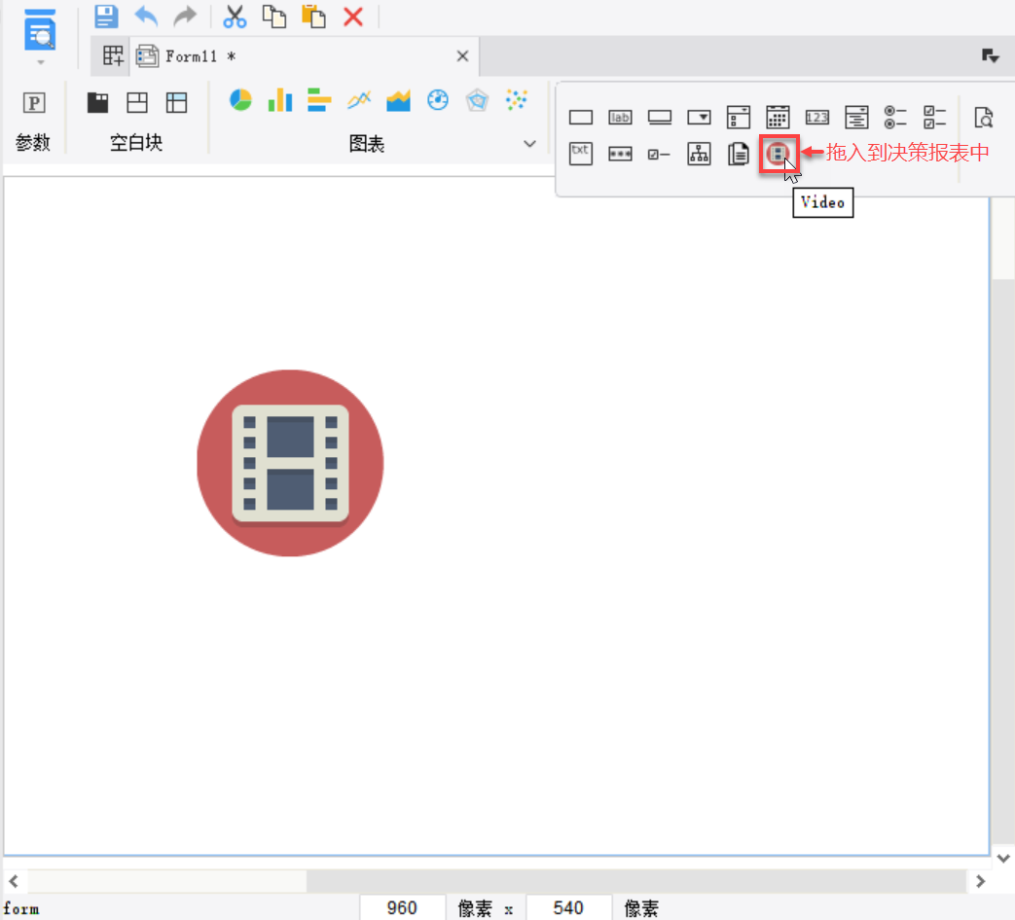Select the dropdown tree widget
1015x920 pixels.
click(x=856, y=117)
